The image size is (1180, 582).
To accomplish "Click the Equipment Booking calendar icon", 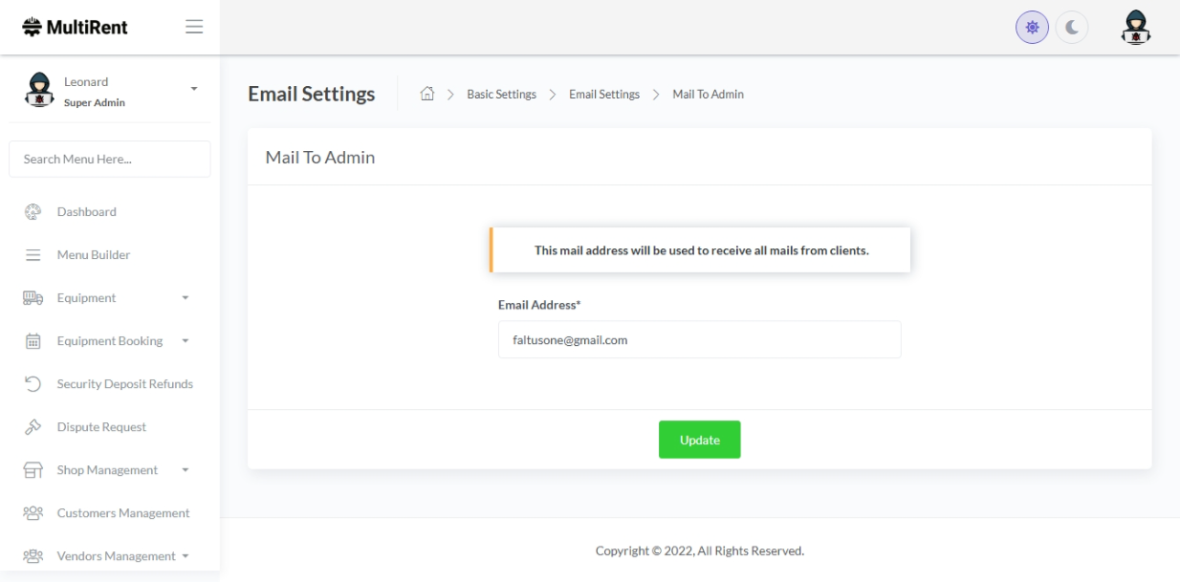I will pos(33,341).
